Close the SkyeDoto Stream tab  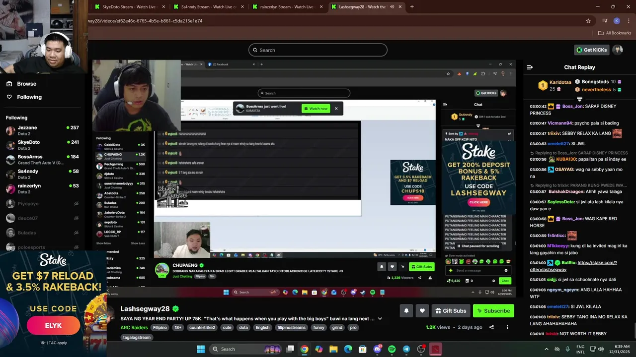click(x=163, y=7)
